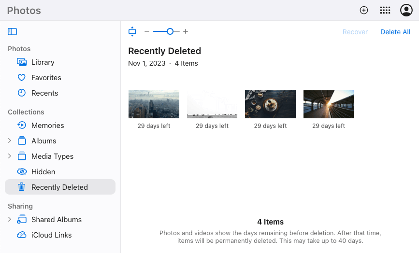Go to Favorites in the sidebar

tap(46, 78)
